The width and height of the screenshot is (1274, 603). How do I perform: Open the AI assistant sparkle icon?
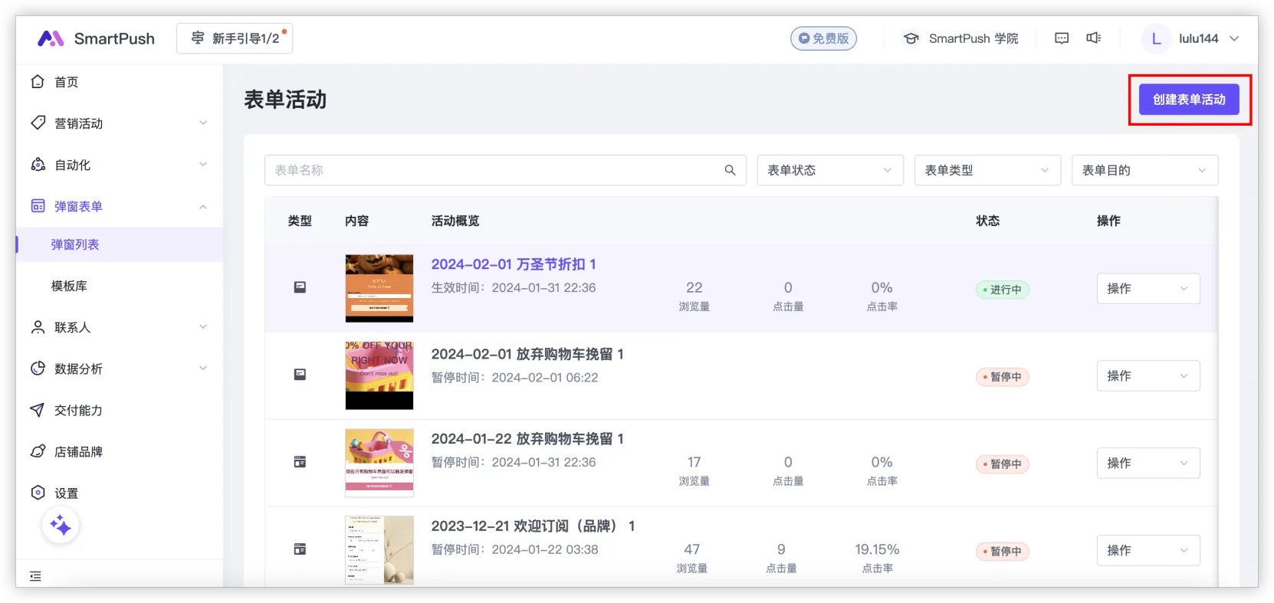pos(61,526)
